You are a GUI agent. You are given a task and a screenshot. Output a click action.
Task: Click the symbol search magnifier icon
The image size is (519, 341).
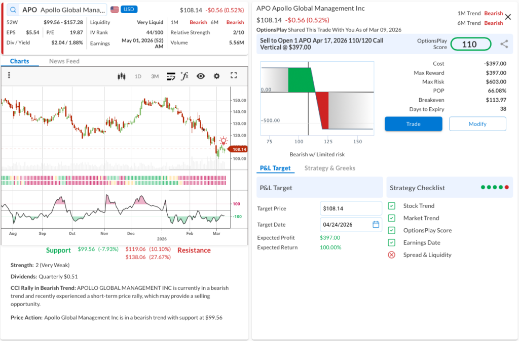pos(13,10)
